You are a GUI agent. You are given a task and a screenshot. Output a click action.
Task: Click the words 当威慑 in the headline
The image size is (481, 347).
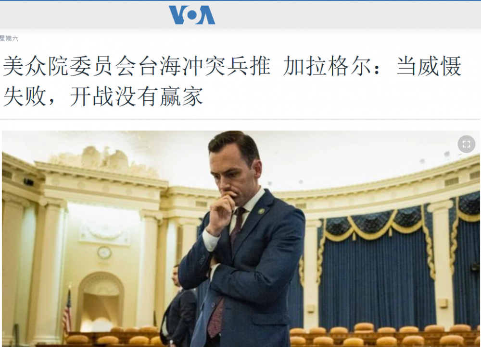[430, 66]
